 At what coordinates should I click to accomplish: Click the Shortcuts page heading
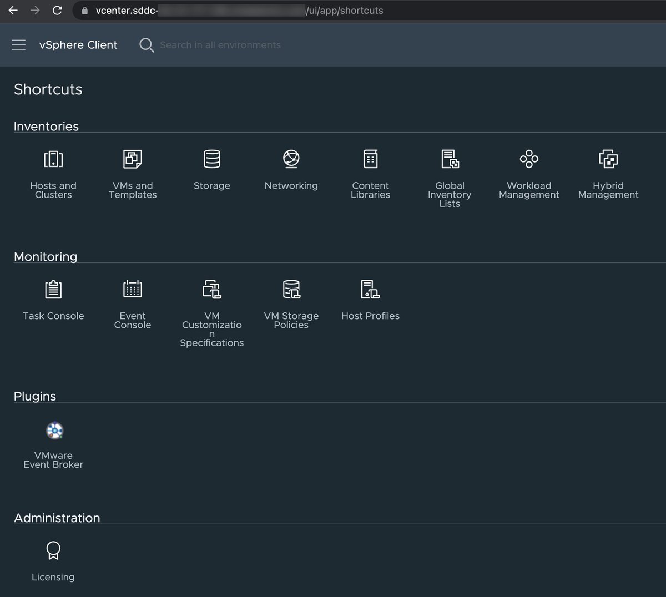click(48, 89)
